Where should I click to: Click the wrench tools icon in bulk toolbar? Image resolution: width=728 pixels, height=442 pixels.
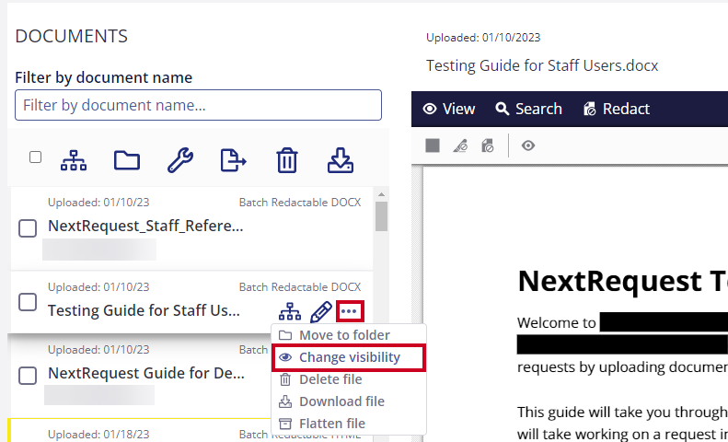[180, 160]
